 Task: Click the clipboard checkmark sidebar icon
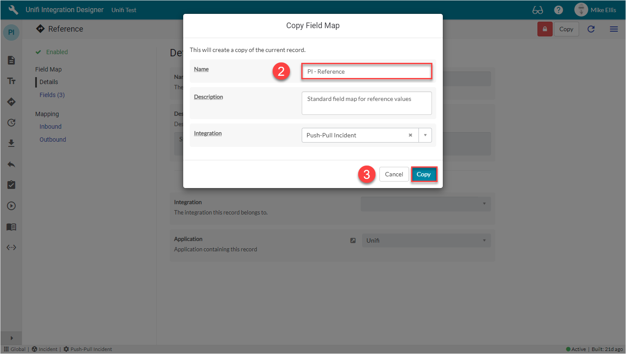[11, 185]
